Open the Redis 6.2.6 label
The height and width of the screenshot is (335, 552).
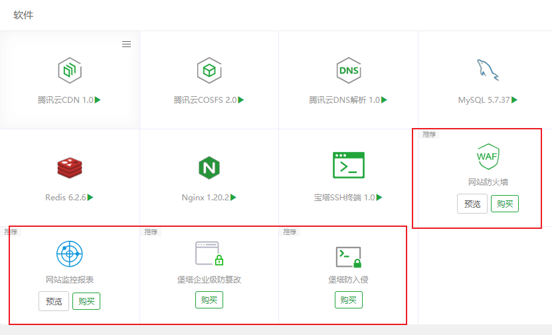pyautogui.click(x=66, y=197)
